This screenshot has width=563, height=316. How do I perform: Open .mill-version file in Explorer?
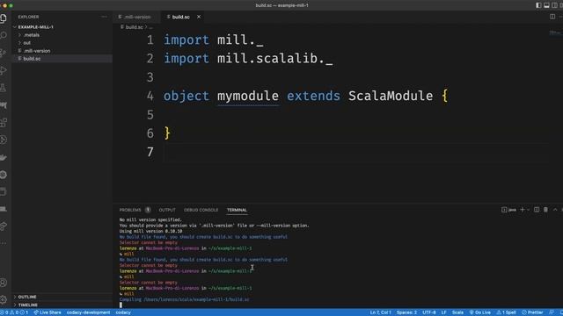37,51
